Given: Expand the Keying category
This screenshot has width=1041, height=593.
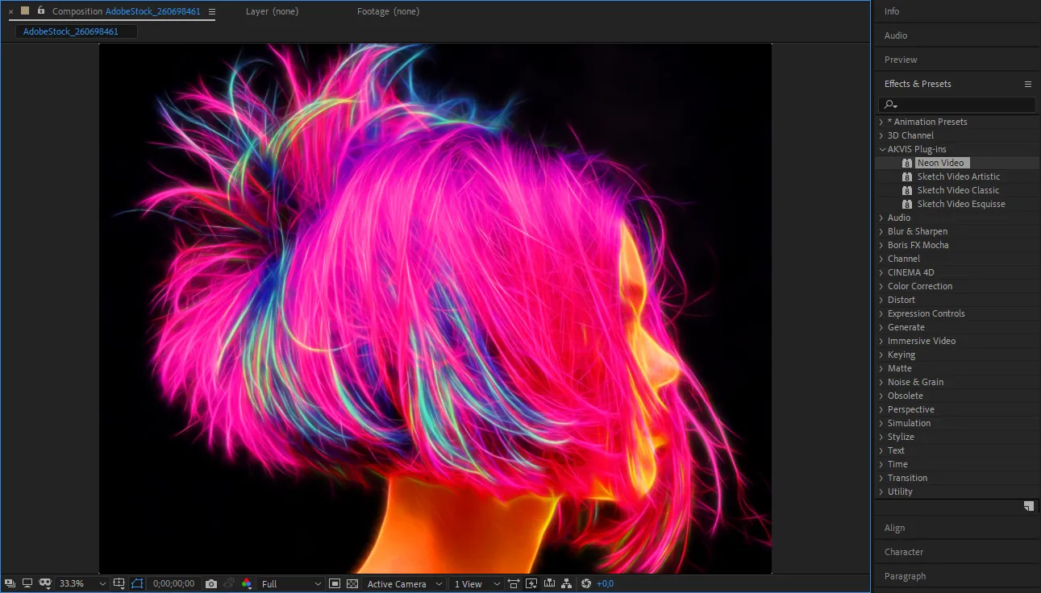Looking at the screenshot, I should 881,355.
